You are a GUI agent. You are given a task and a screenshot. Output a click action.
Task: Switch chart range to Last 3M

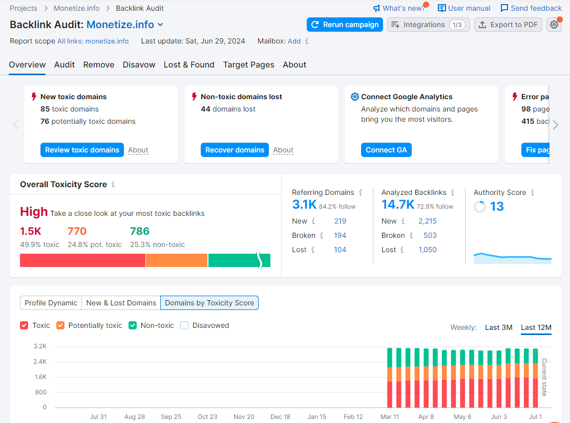[498, 327]
